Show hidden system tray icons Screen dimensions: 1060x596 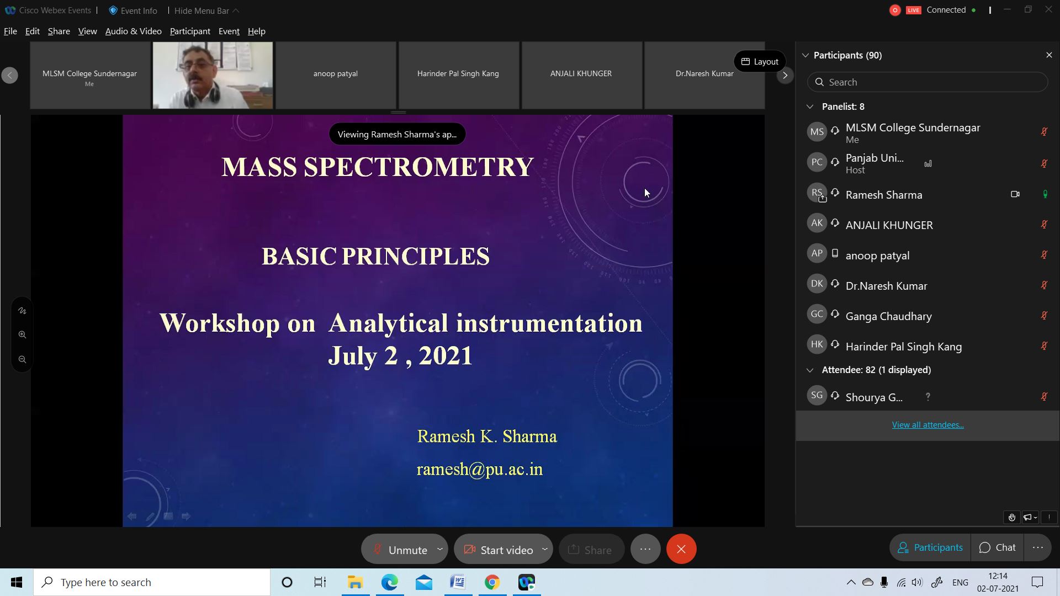point(851,582)
